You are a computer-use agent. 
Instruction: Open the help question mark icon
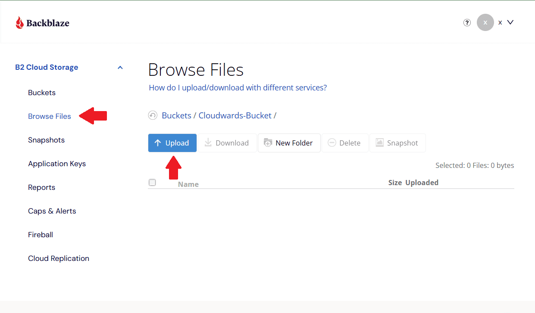coord(467,22)
